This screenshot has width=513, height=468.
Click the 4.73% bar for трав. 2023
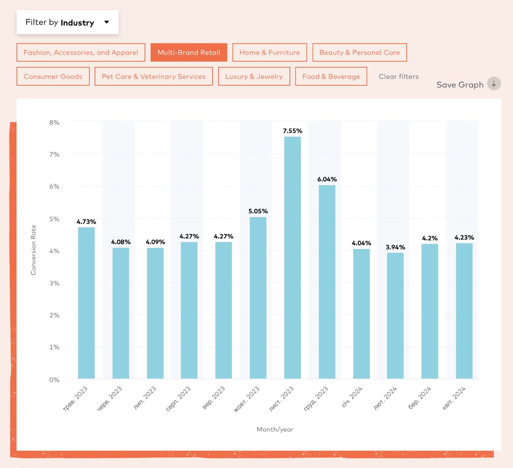pyautogui.click(x=86, y=303)
